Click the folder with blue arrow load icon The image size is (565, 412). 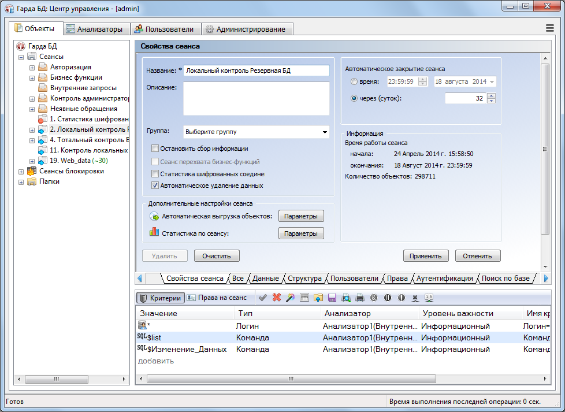click(318, 298)
